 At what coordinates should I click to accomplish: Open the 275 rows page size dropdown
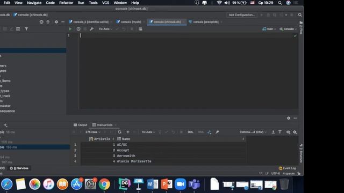pos(93,132)
